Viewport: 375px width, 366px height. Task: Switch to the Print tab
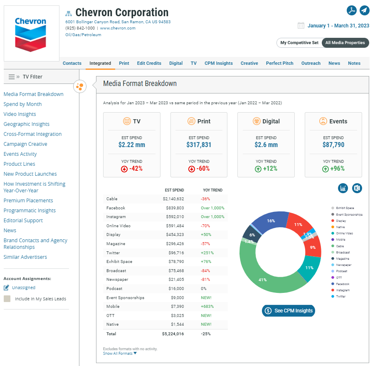[x=124, y=63]
